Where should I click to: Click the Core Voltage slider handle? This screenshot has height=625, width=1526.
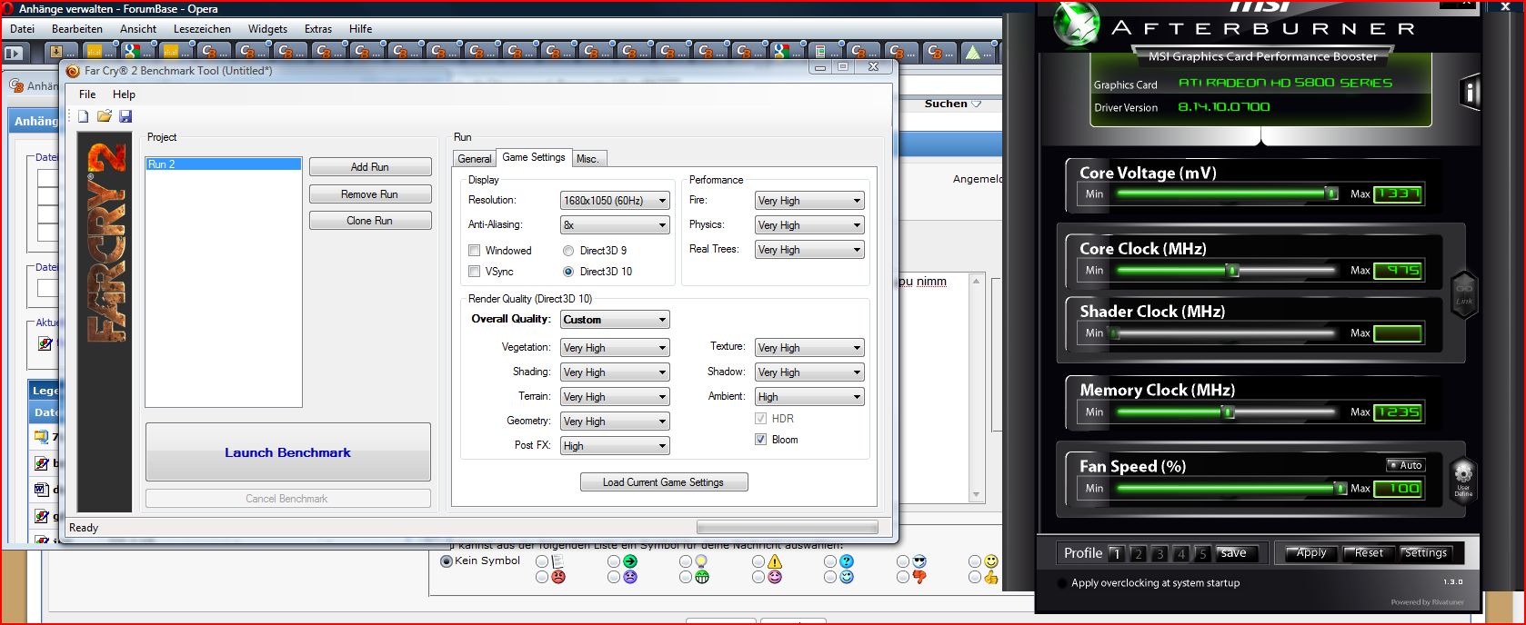coord(1331,193)
